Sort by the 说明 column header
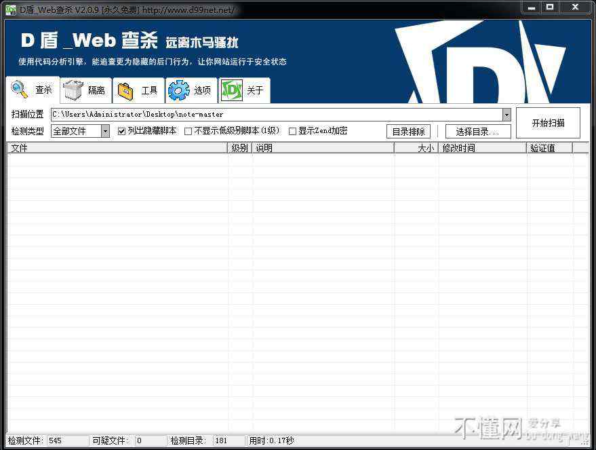 (x=323, y=148)
